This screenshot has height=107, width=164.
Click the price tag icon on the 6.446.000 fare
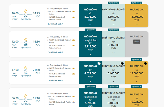pos(122,64)
